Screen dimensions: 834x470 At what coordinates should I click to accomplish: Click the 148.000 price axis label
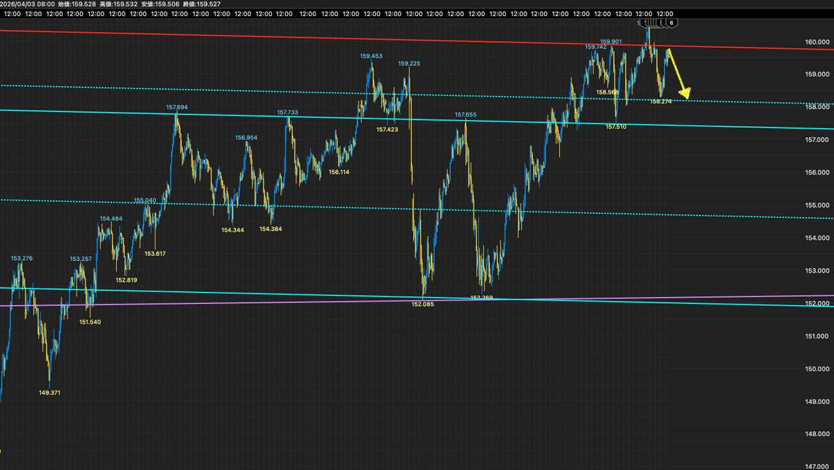[x=817, y=434]
